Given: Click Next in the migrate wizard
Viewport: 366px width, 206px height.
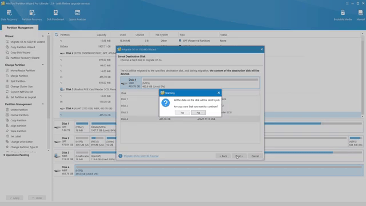Looking at the screenshot, I should [x=239, y=156].
